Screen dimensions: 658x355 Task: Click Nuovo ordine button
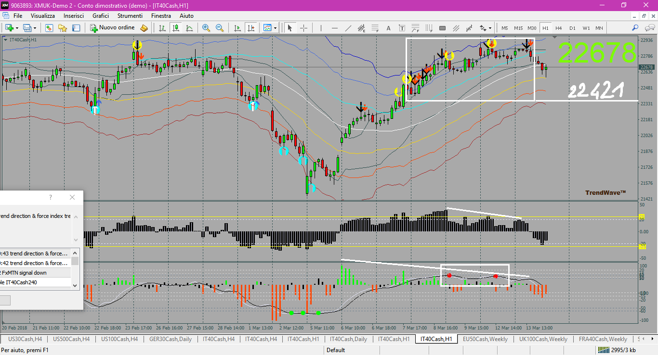[113, 28]
